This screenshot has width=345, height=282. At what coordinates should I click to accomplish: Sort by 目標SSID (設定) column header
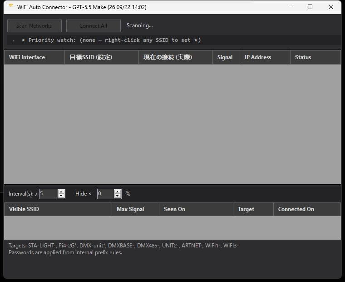(102, 57)
